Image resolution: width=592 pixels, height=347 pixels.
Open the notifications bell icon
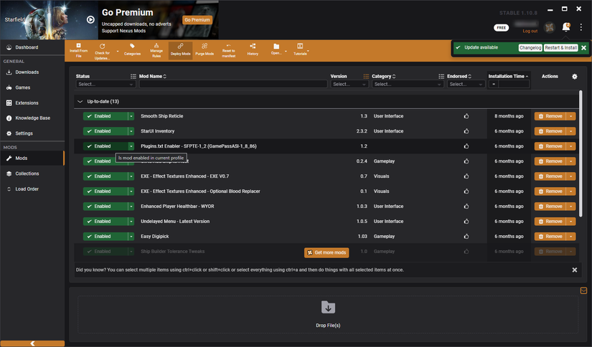tap(566, 27)
